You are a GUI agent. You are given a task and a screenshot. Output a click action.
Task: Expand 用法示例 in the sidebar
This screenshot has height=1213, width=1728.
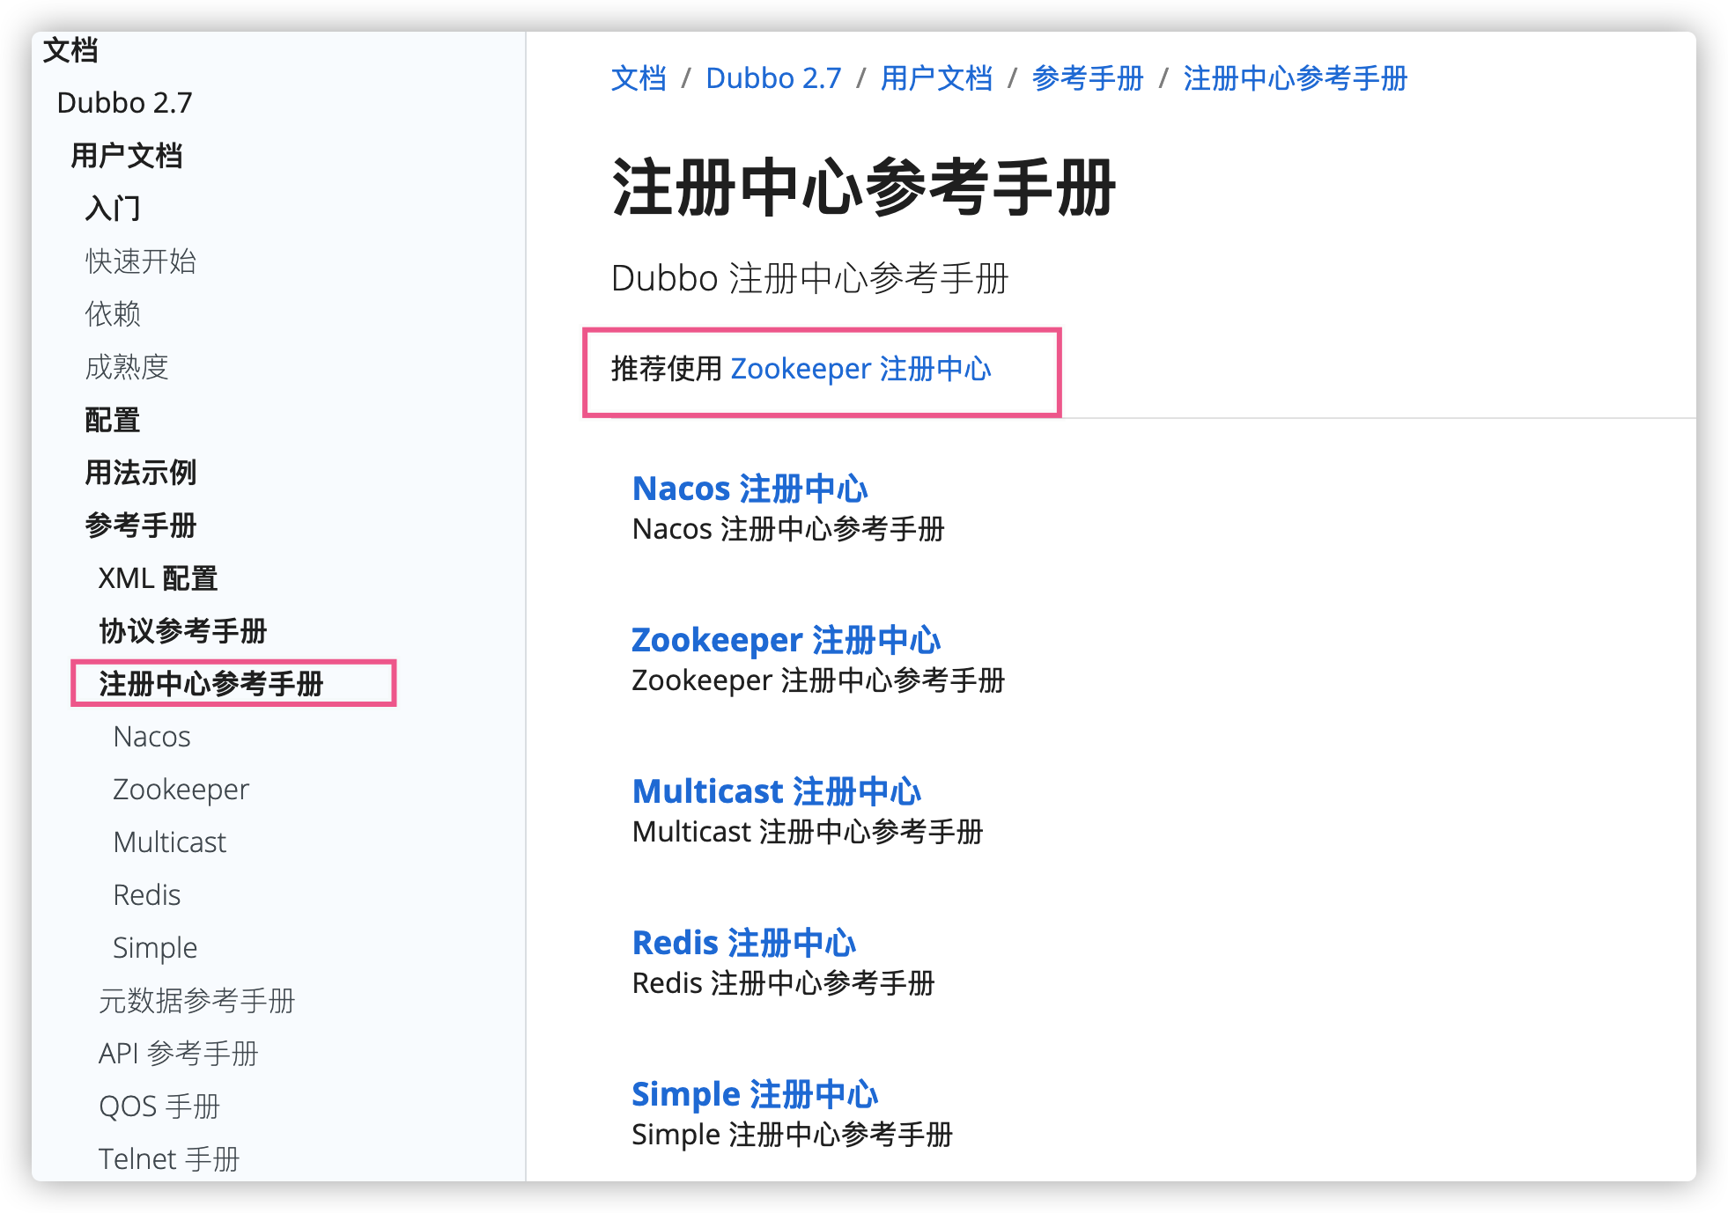pyautogui.click(x=140, y=473)
